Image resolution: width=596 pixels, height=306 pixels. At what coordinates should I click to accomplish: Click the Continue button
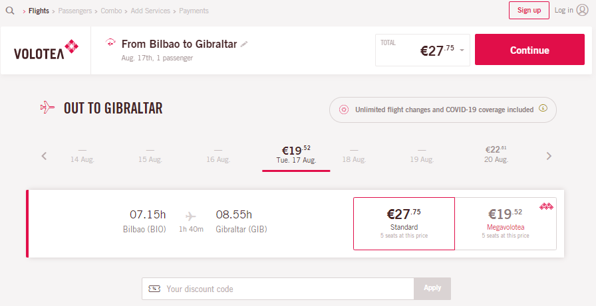tap(529, 50)
